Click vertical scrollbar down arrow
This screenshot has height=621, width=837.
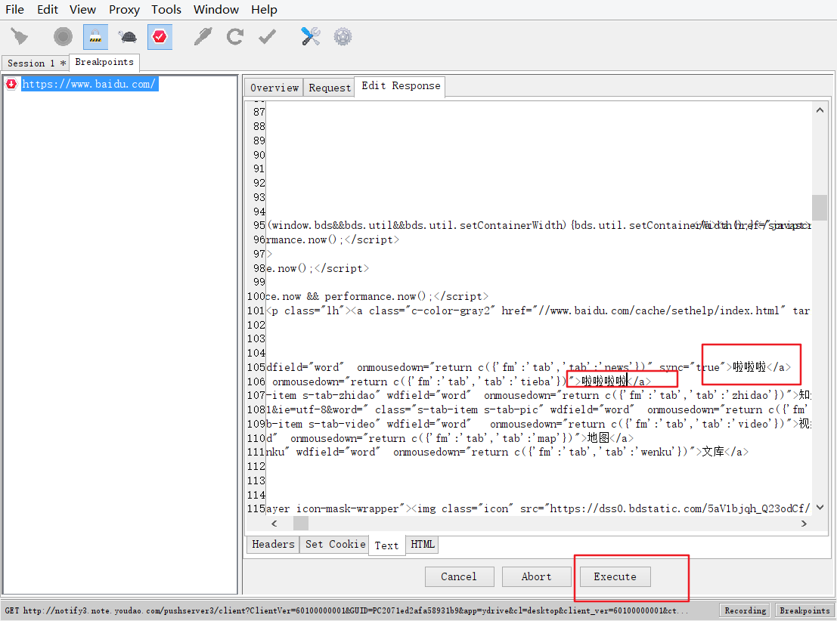pos(820,508)
